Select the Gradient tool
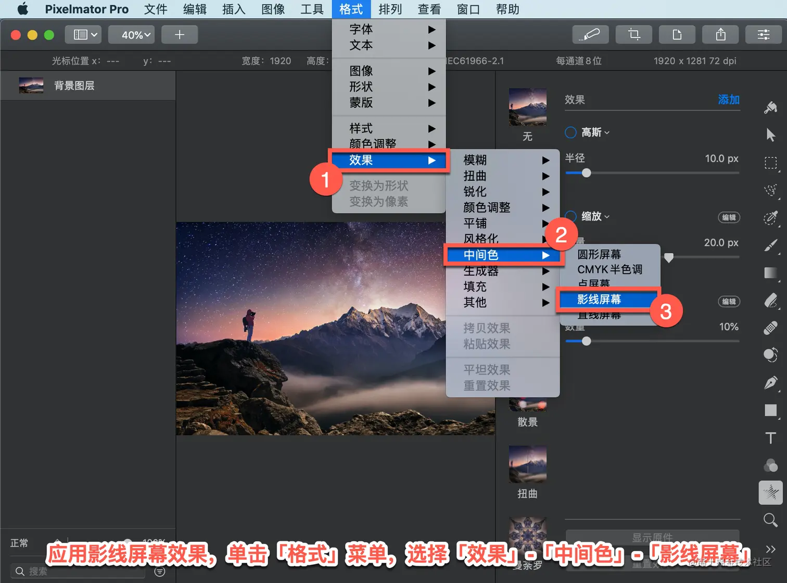 click(x=771, y=272)
